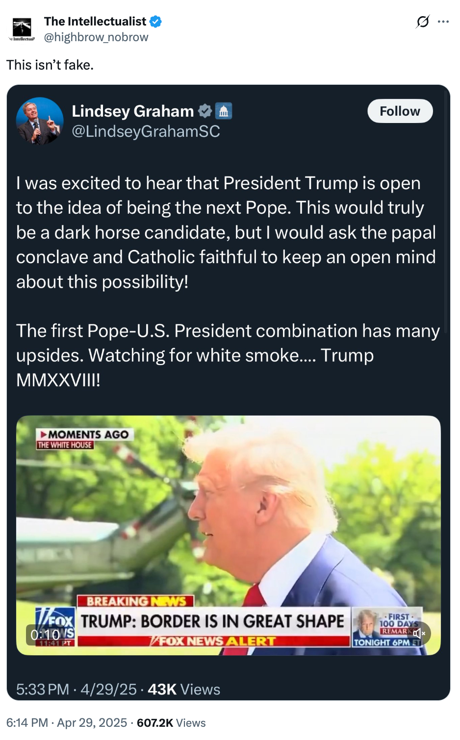The image size is (460, 740).
Task: Follow Lindsey Graham via the Follow button
Action: pos(400,111)
